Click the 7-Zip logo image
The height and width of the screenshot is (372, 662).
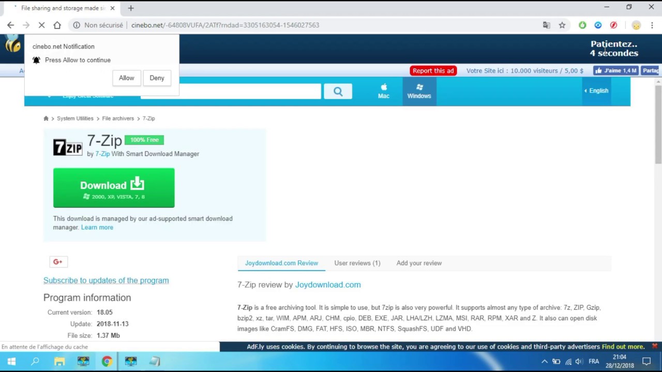click(68, 147)
